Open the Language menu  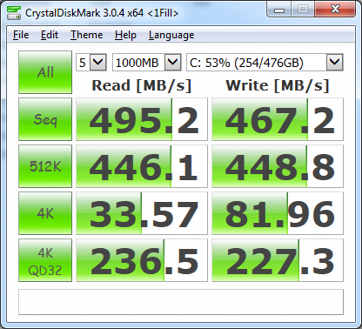coord(171,35)
